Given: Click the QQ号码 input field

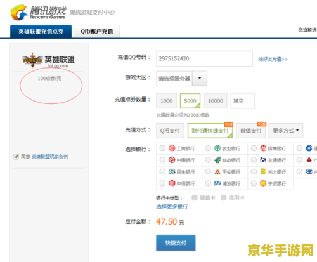Looking at the screenshot, I should point(204,58).
